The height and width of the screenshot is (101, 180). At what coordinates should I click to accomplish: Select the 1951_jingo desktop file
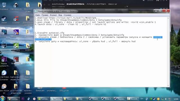tap(64, 89)
